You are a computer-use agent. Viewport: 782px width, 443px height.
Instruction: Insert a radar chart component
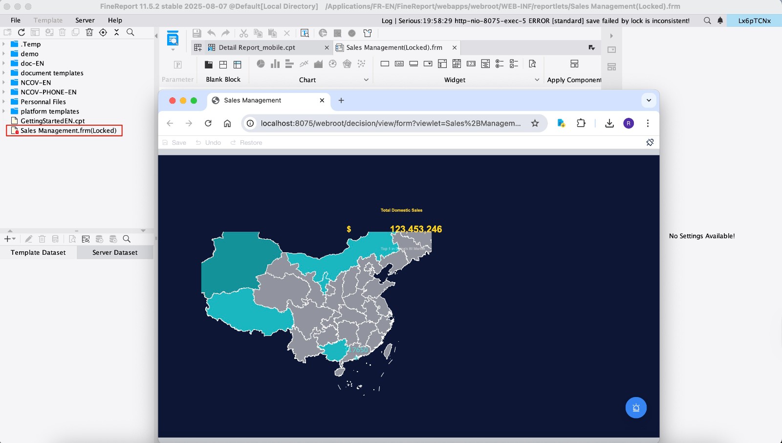click(x=347, y=64)
